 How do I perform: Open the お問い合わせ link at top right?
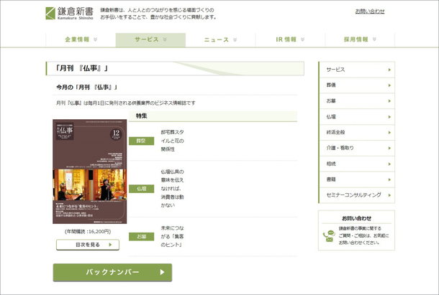coord(369,11)
